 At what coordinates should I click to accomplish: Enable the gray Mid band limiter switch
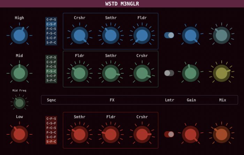pyautogui.click(x=169, y=73)
